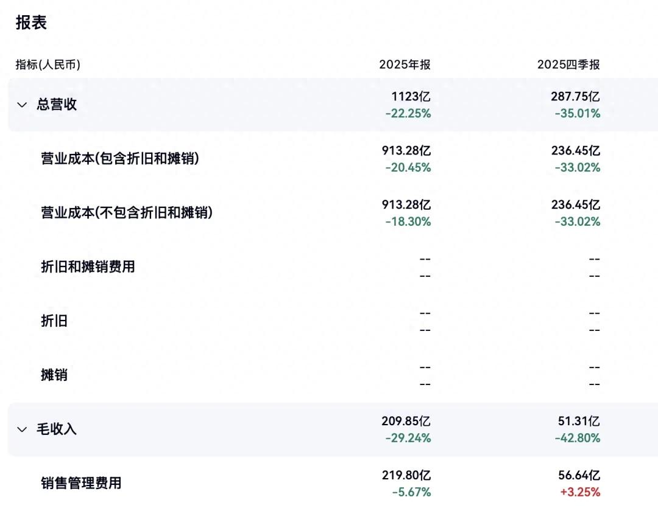The width and height of the screenshot is (658, 525).
Task: Click the 287.75亿 quarterly revenue value
Action: 575,96
